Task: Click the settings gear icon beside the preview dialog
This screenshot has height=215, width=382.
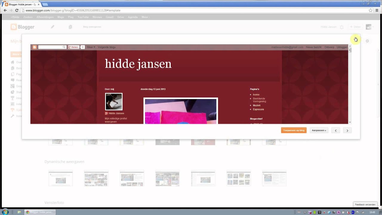Action: (367, 41)
